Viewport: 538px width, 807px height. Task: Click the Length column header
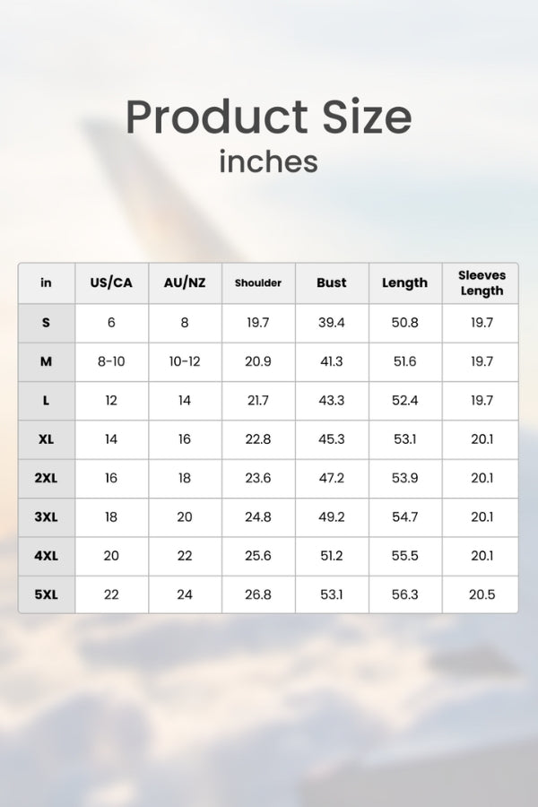point(405,283)
